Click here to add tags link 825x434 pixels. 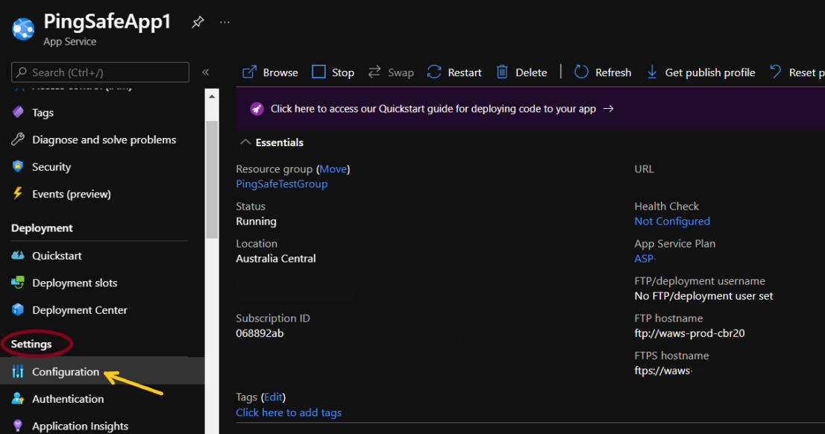[x=289, y=412]
